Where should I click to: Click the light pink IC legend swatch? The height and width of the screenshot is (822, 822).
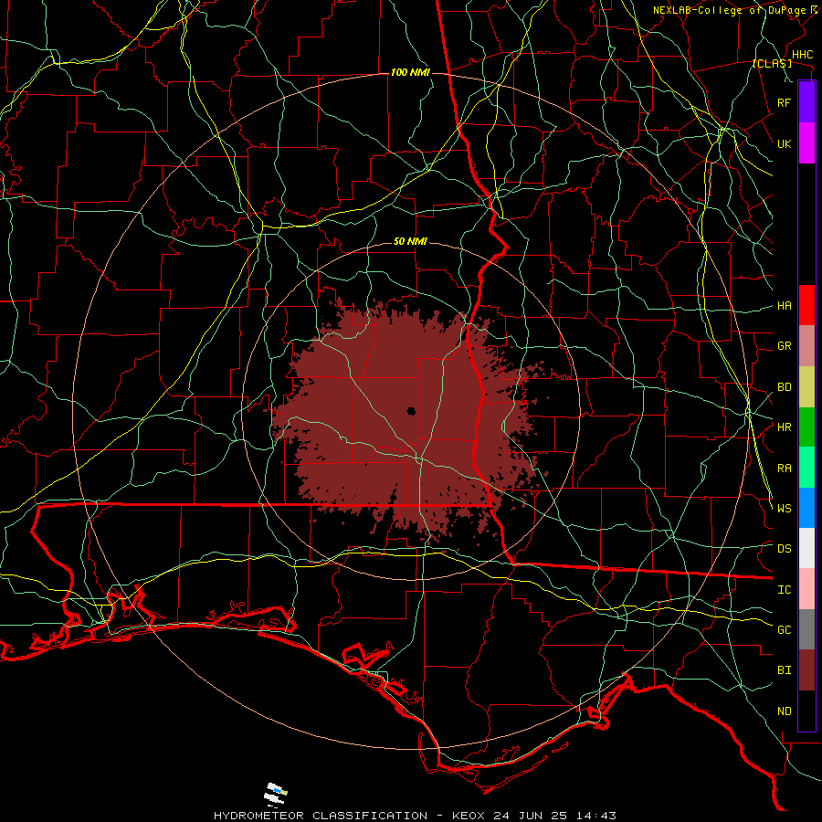[x=806, y=589]
